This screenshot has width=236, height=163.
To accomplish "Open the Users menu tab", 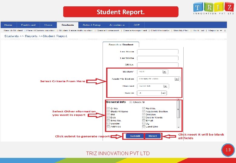I will click(x=48, y=25).
